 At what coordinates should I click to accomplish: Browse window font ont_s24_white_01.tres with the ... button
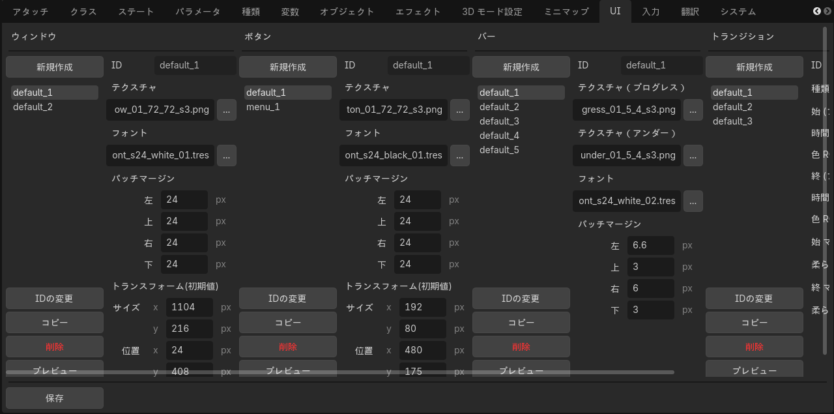(227, 156)
